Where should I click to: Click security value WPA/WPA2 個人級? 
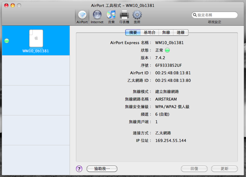172,107
